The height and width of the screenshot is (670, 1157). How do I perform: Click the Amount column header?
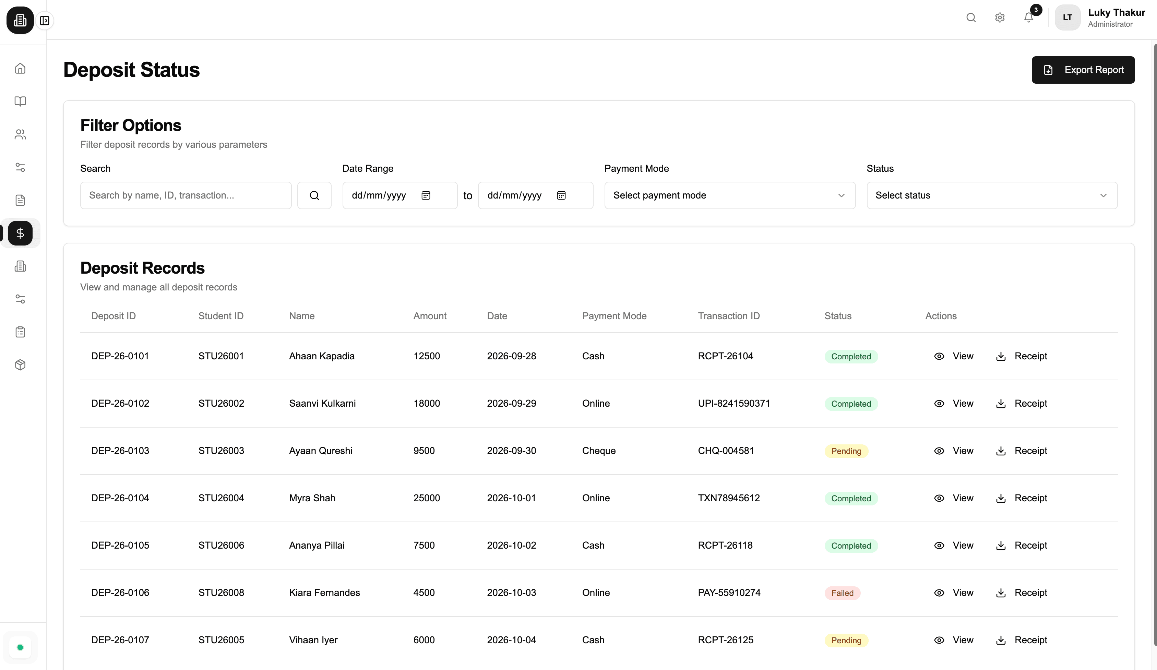430,316
